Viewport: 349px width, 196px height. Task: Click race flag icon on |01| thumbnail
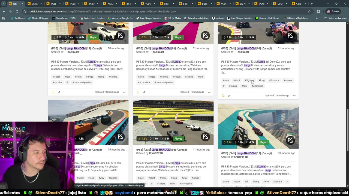click(205, 36)
